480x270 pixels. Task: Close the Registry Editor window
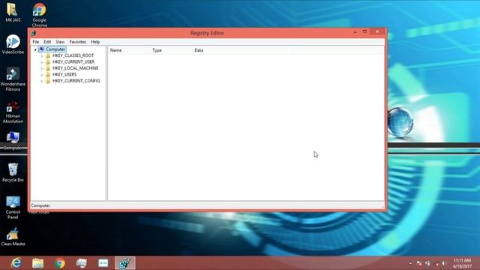pyautogui.click(x=377, y=31)
